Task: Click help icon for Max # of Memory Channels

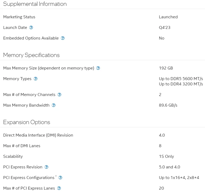Action: click(x=60, y=95)
